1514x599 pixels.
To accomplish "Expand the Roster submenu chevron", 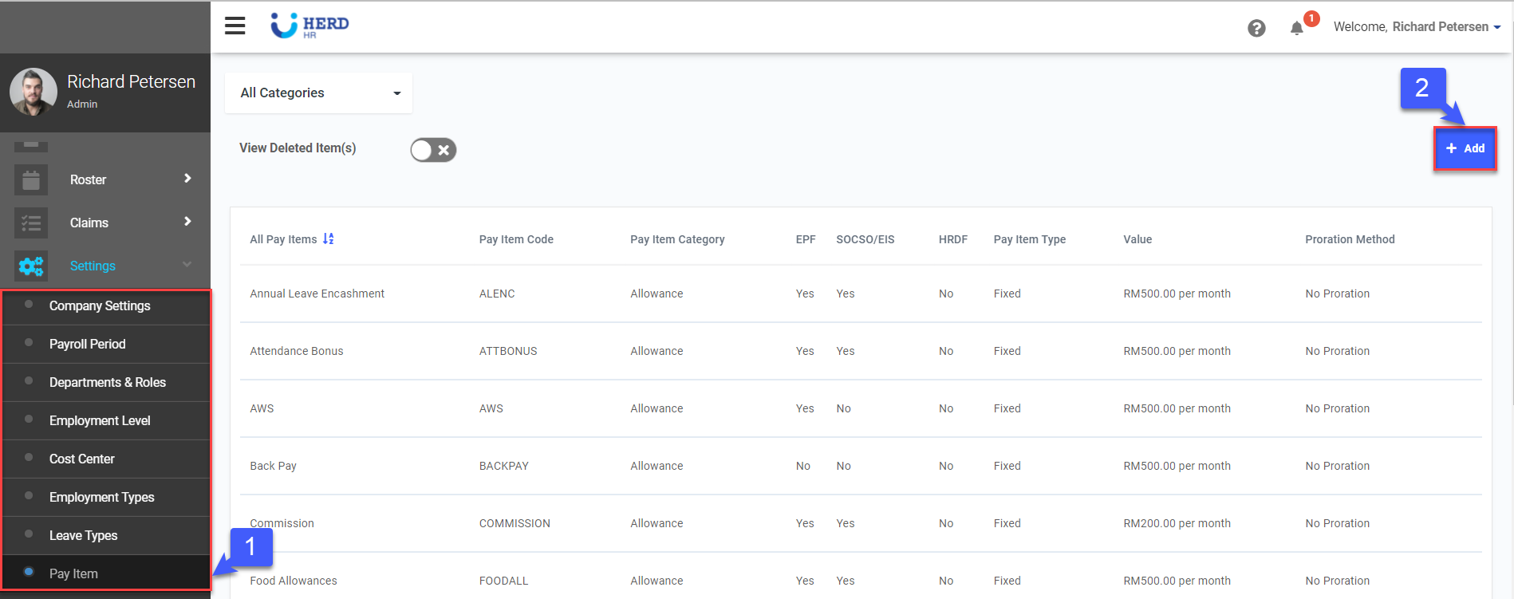I will coord(187,179).
